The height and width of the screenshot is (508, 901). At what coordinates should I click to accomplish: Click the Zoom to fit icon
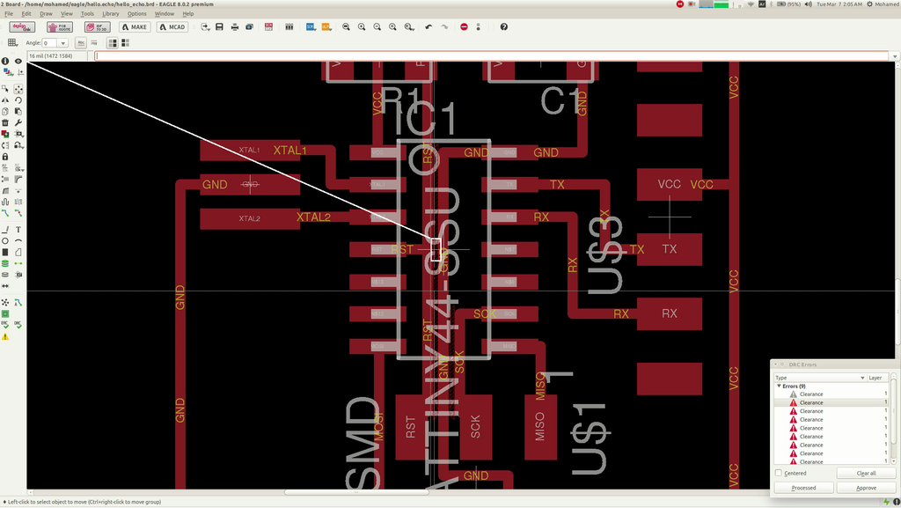346,27
